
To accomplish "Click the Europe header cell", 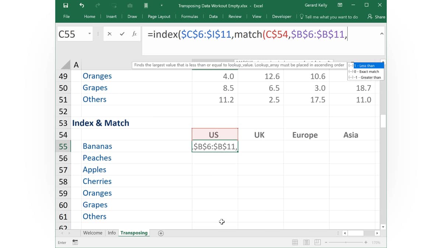I will tap(306, 134).
